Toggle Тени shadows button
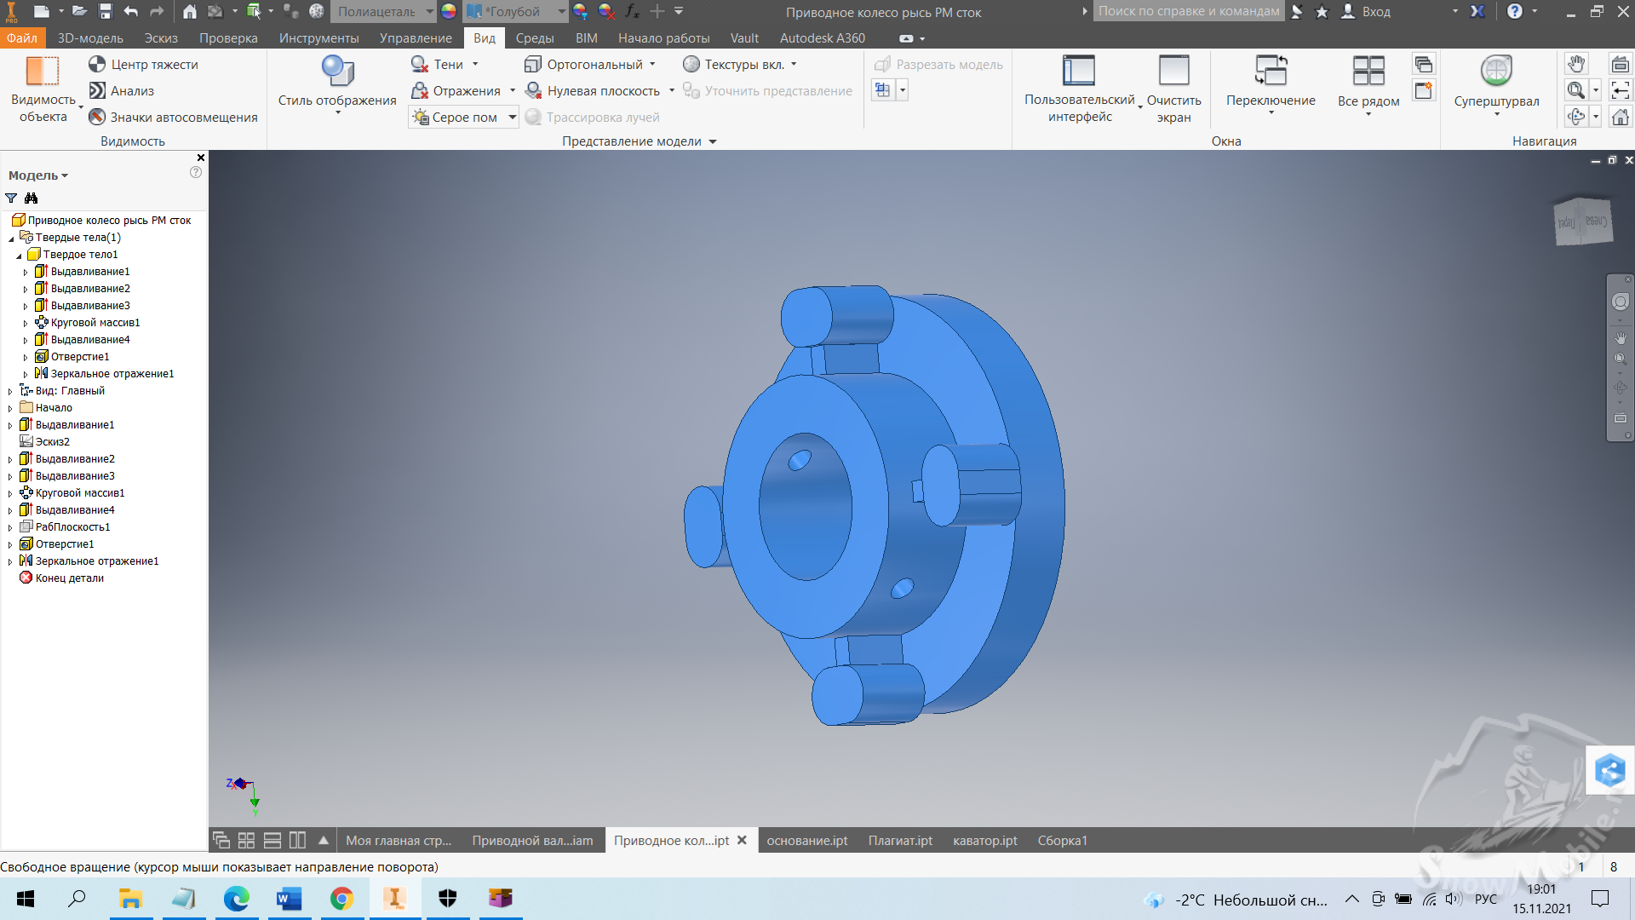 (x=437, y=65)
